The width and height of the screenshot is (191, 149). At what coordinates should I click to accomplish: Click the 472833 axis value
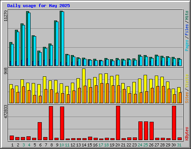(x=6, y=112)
